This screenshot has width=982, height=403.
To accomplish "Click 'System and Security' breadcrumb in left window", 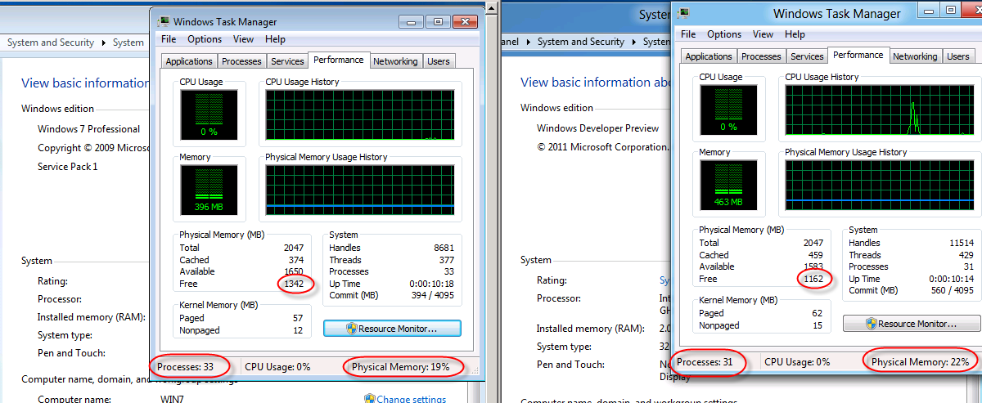I will pos(51,43).
